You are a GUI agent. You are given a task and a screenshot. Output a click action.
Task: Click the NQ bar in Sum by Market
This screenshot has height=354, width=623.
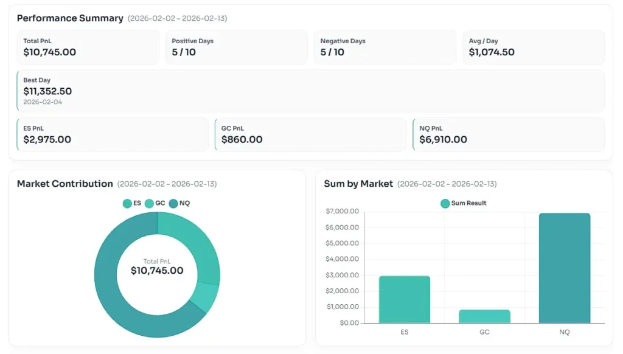click(564, 268)
